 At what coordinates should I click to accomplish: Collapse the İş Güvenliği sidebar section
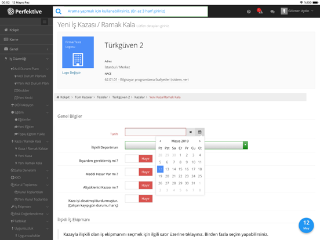coord(26,59)
